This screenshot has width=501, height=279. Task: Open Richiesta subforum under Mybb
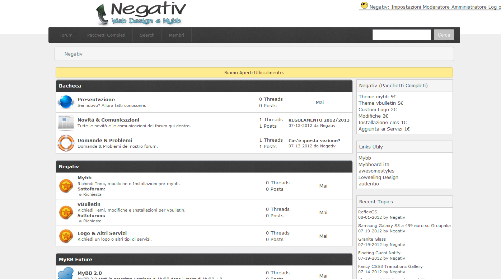pos(92,194)
